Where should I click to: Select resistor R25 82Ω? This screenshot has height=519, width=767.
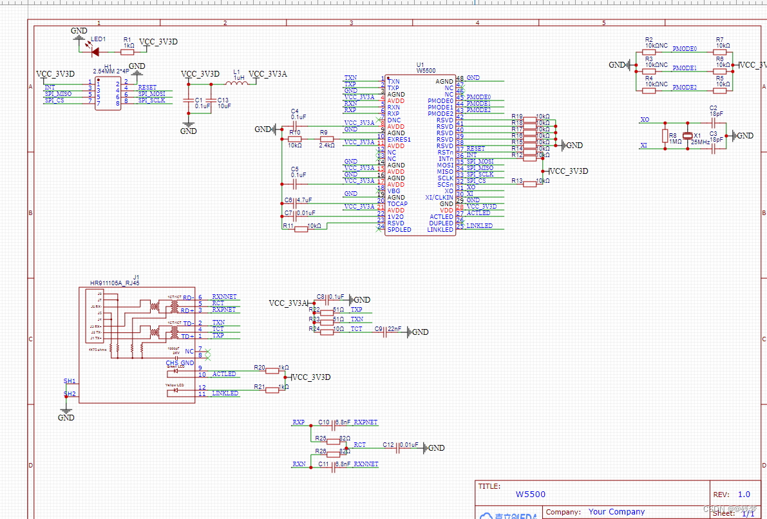(x=333, y=442)
